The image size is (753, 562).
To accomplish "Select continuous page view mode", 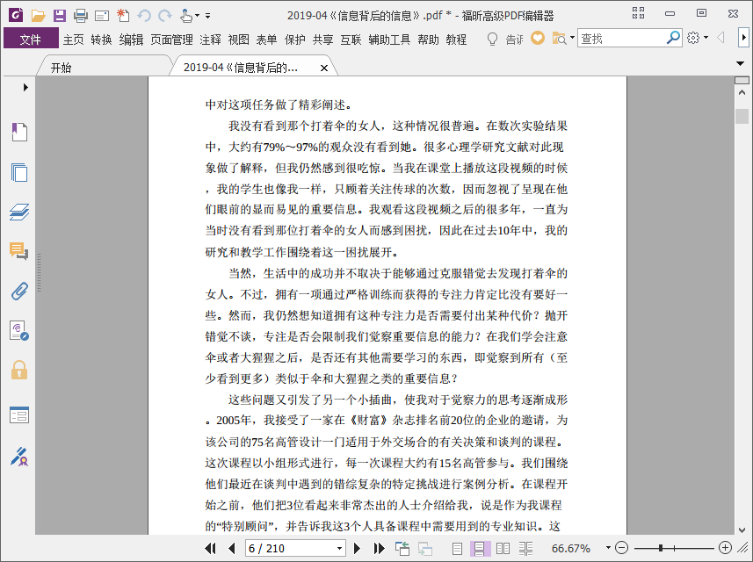I will pos(480,548).
